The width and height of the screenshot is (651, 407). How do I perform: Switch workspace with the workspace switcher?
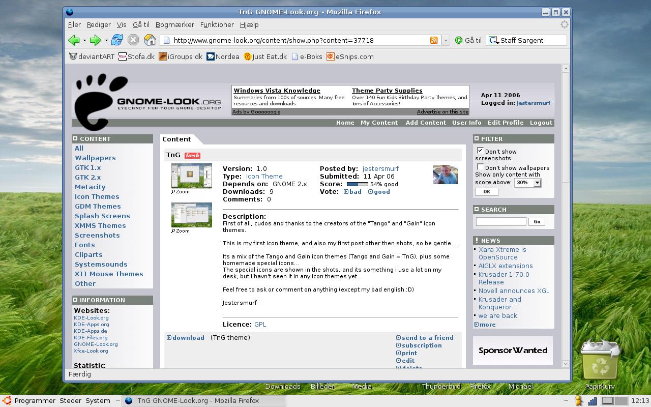coord(614,401)
